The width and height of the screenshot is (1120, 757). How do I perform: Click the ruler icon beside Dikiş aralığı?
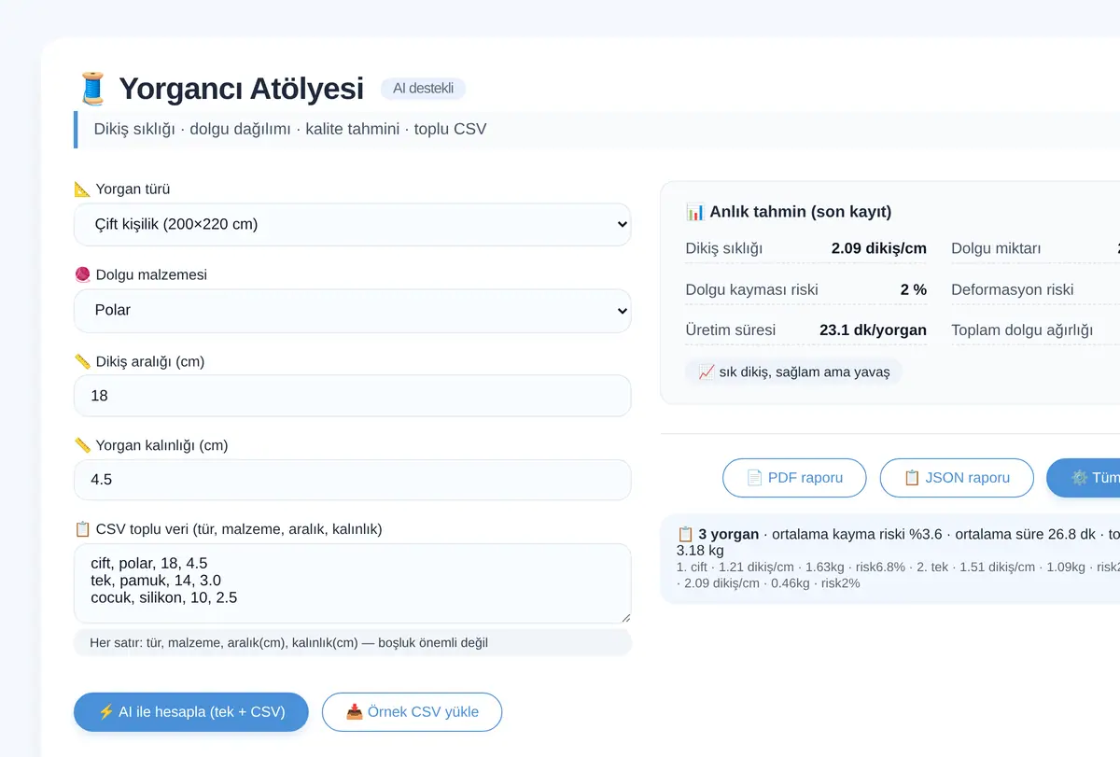(x=82, y=361)
